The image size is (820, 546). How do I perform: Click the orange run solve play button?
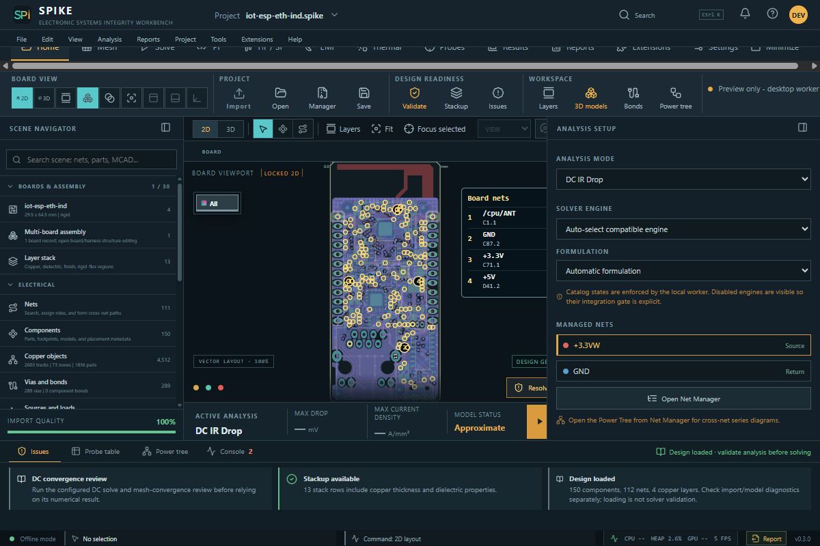click(537, 422)
